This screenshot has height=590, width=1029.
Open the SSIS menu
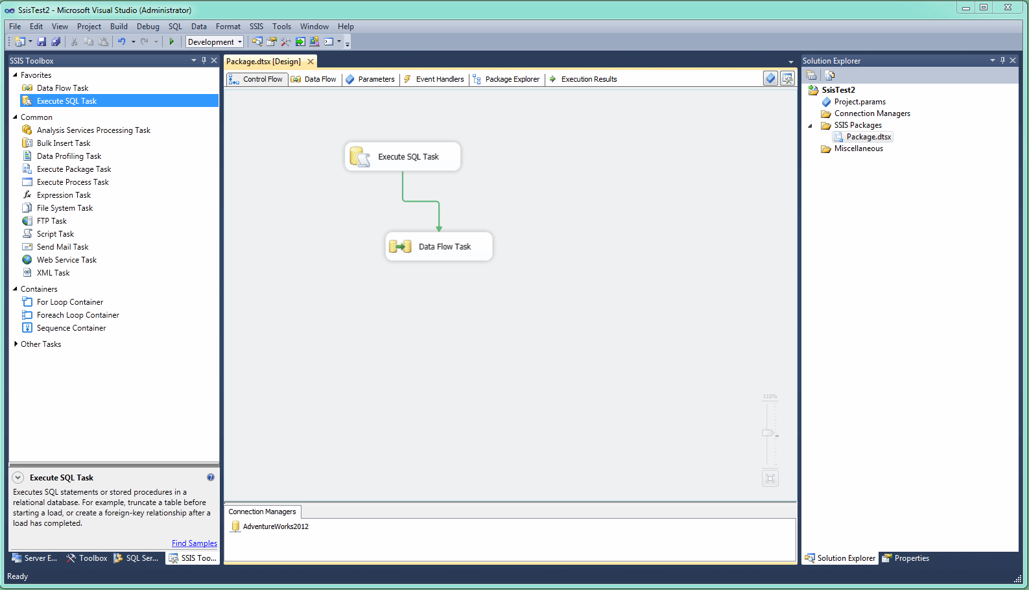pos(256,27)
